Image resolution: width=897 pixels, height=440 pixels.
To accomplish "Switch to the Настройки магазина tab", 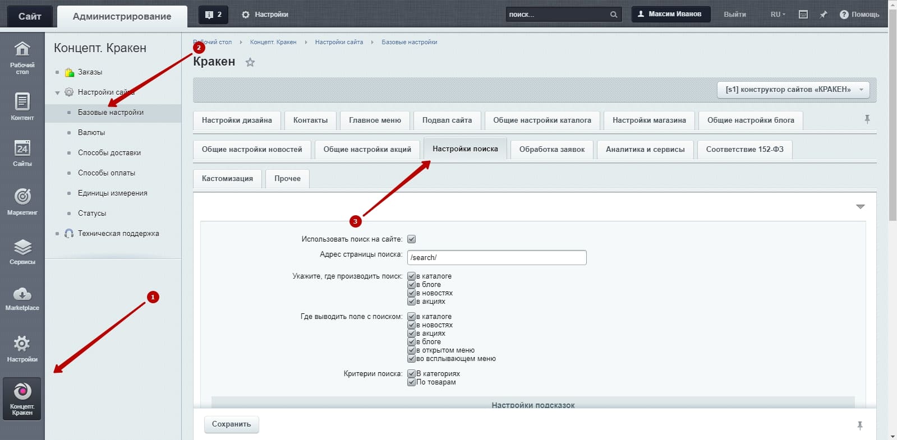I will coord(649,120).
